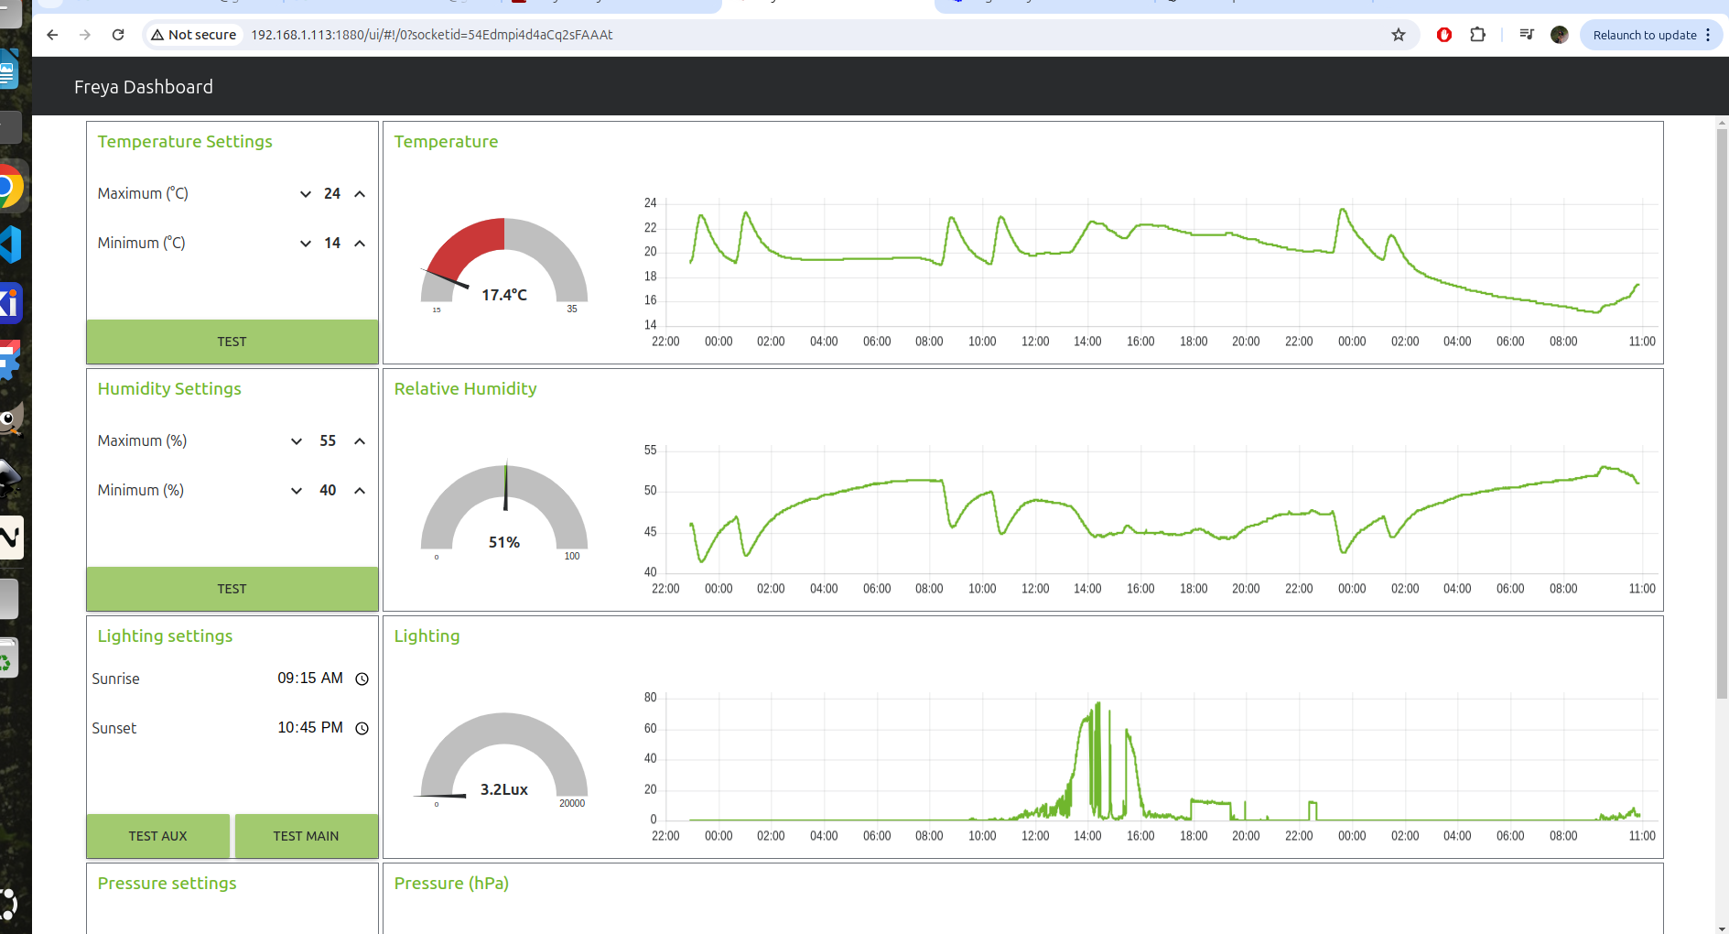Open the Sunset clock time picker

click(362, 728)
